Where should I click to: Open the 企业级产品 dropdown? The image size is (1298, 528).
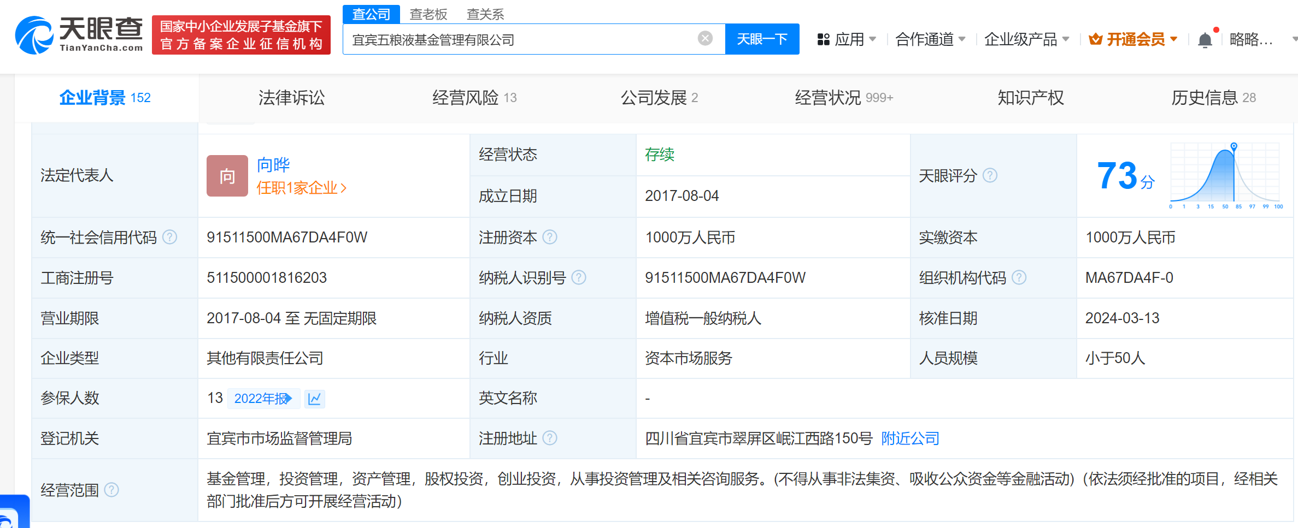coord(1026,39)
